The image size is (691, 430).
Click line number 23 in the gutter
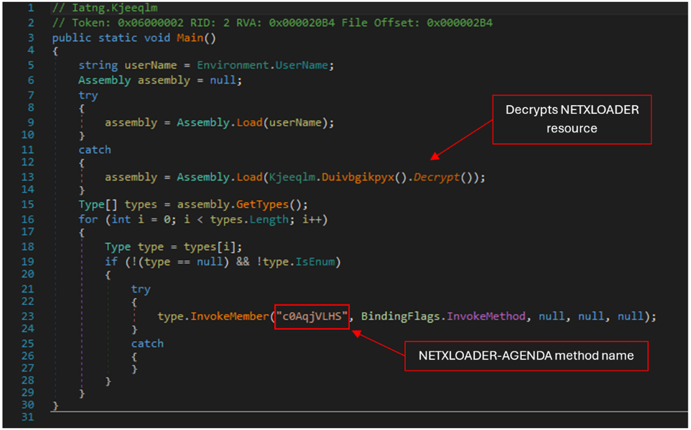(x=29, y=317)
